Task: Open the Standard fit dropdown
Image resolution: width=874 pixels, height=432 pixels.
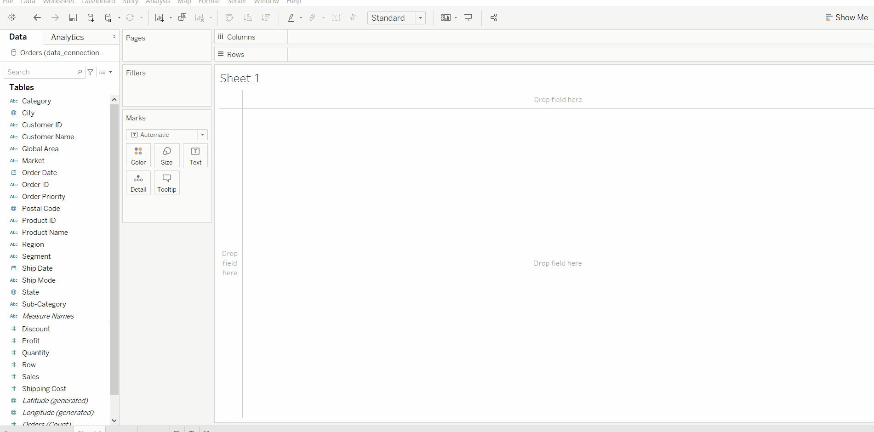Action: pos(420,17)
